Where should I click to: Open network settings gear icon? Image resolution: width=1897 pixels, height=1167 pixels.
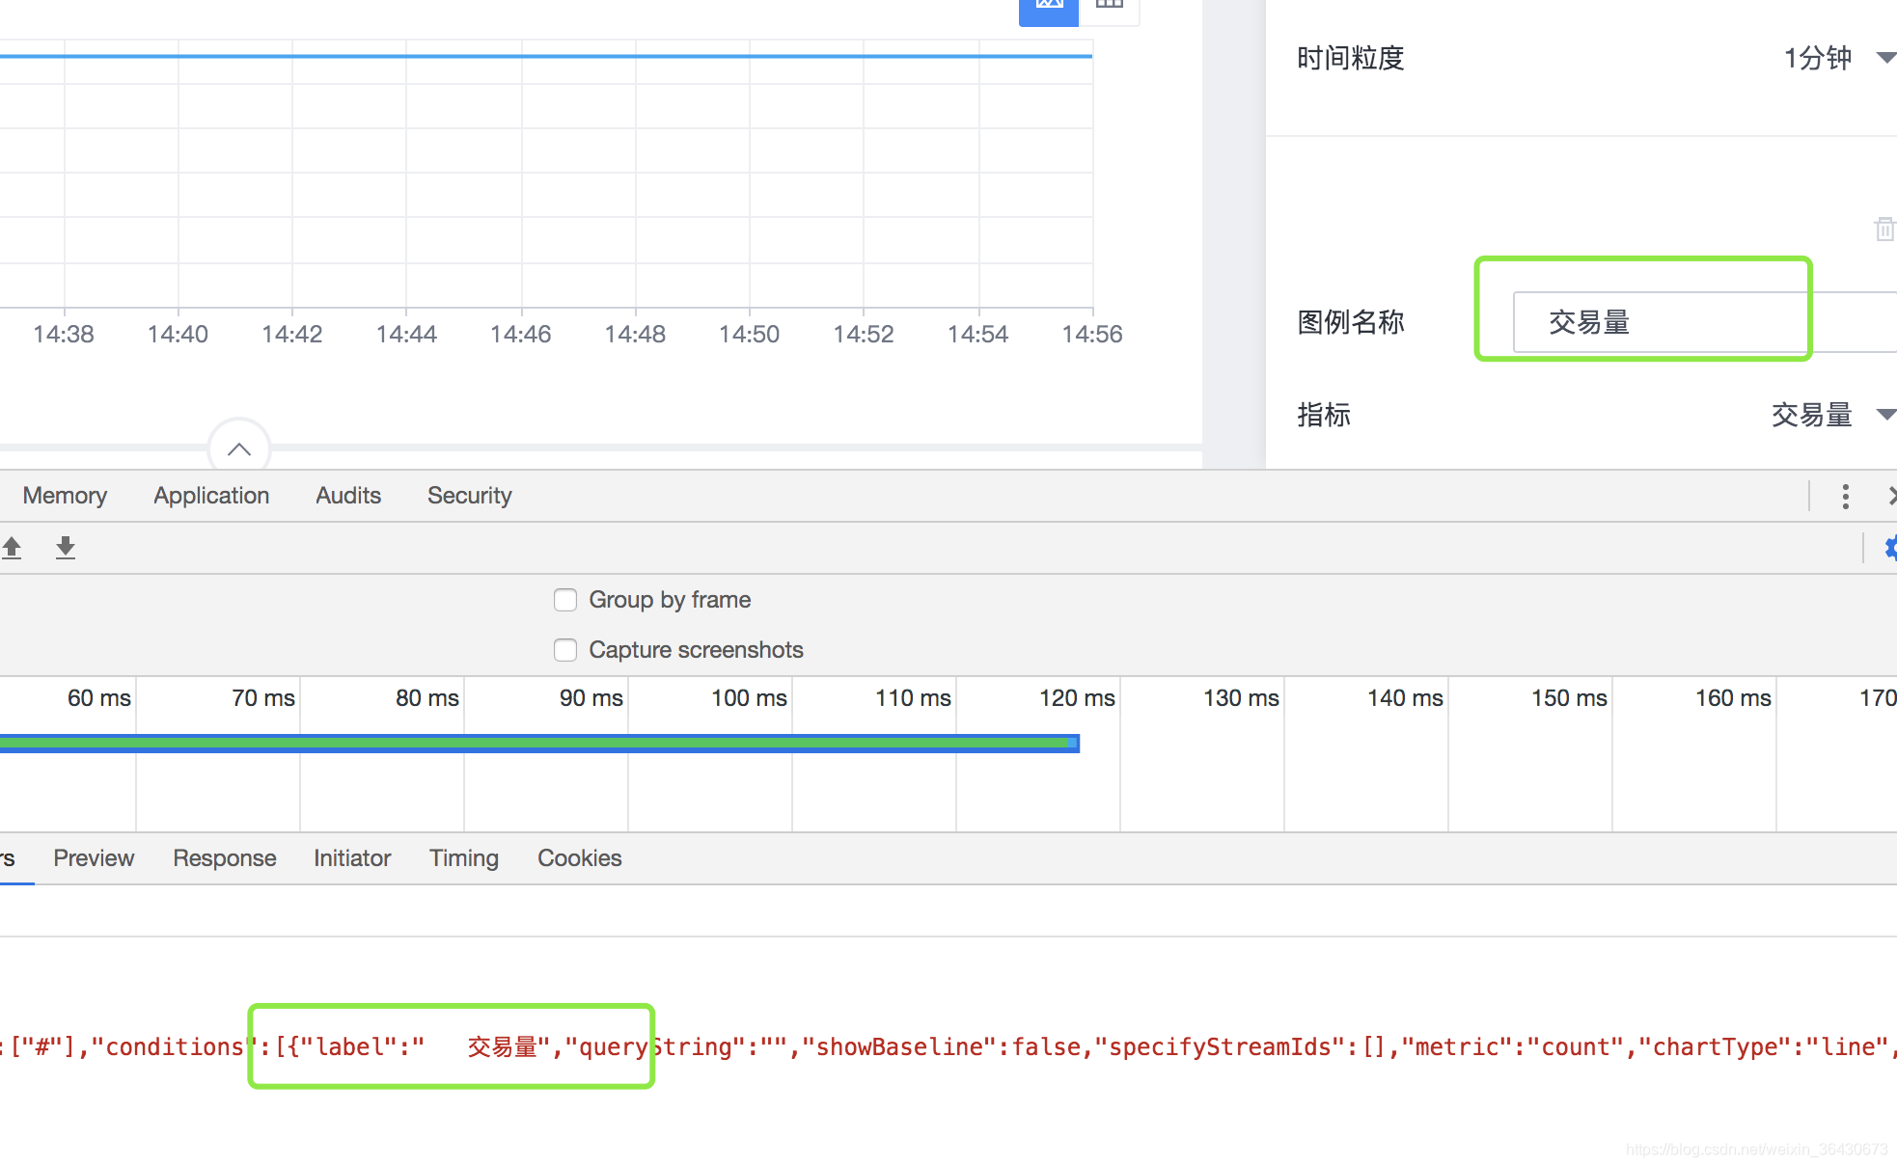(x=1890, y=548)
